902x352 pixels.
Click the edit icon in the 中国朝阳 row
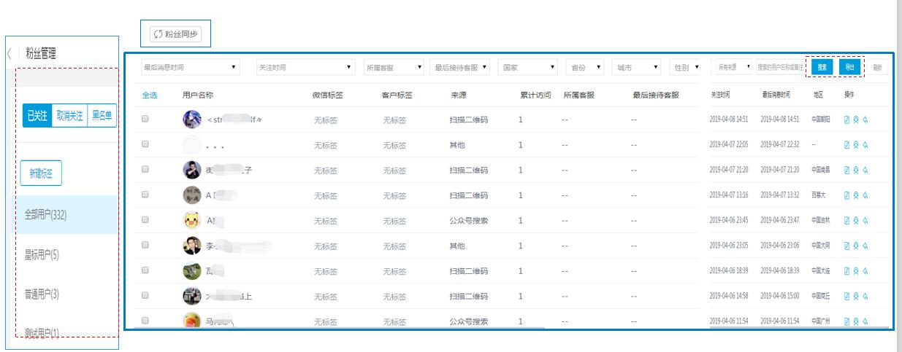847,120
